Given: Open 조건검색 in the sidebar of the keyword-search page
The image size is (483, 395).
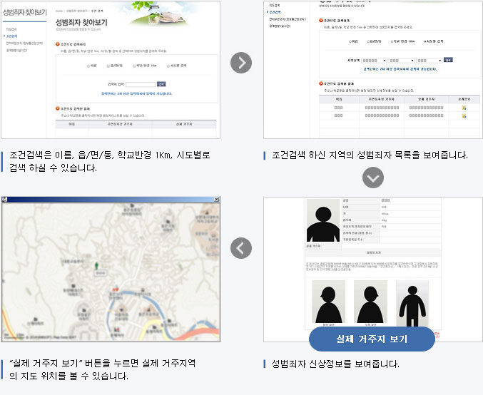Looking at the screenshot, I should pyautogui.click(x=11, y=36).
